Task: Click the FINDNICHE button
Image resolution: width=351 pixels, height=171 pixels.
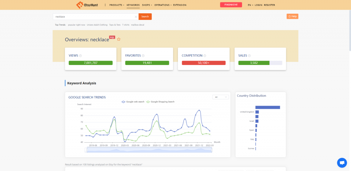Action: [x=231, y=5]
